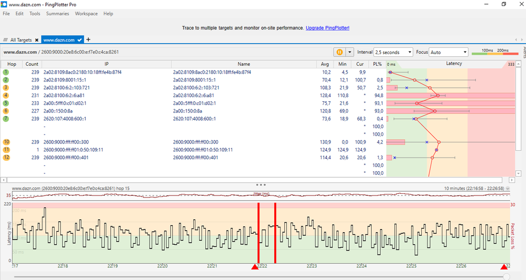
Task: Select hop 2 green circle icon
Action: tap(6, 80)
